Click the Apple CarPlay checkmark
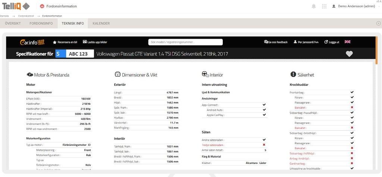The width and height of the screenshot is (382, 177). point(264,115)
